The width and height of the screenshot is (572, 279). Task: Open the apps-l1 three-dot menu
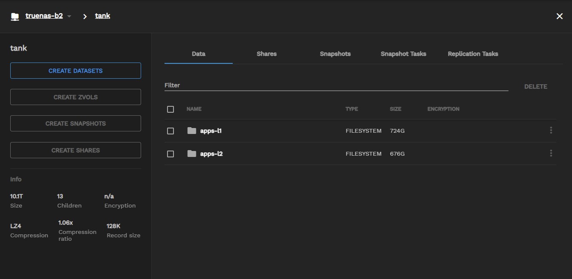551,130
